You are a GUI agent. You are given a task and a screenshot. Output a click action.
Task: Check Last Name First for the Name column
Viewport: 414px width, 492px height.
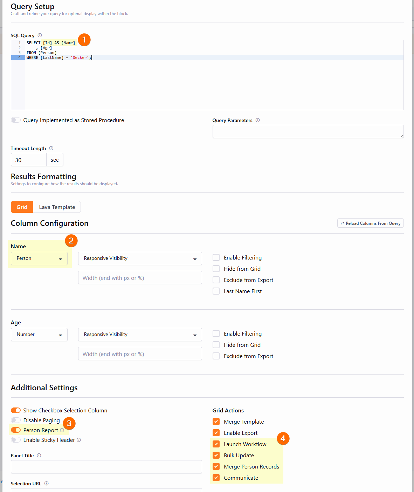point(216,291)
